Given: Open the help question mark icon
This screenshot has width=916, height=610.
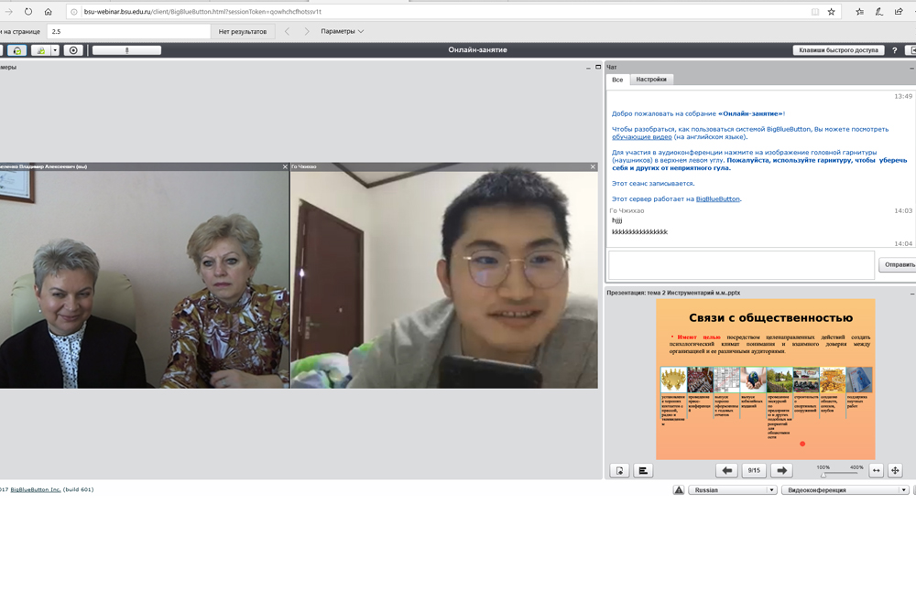Looking at the screenshot, I should pyautogui.click(x=896, y=50).
